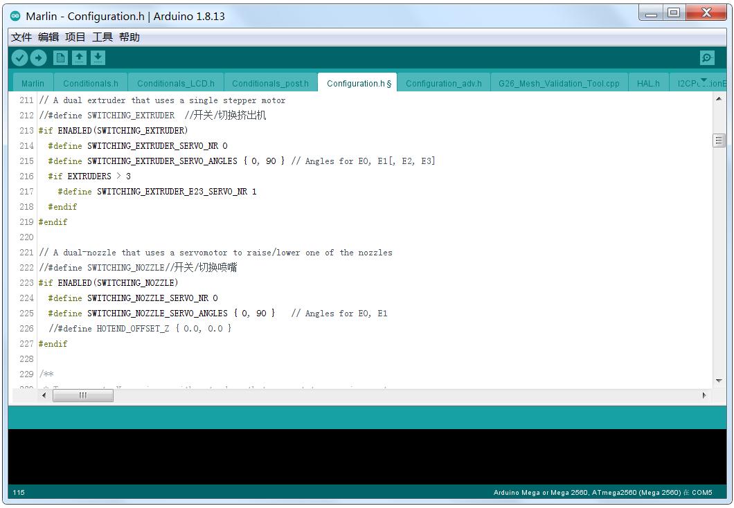The height and width of the screenshot is (508, 734).
Task: Open the 编辑 menu
Action: pos(48,37)
